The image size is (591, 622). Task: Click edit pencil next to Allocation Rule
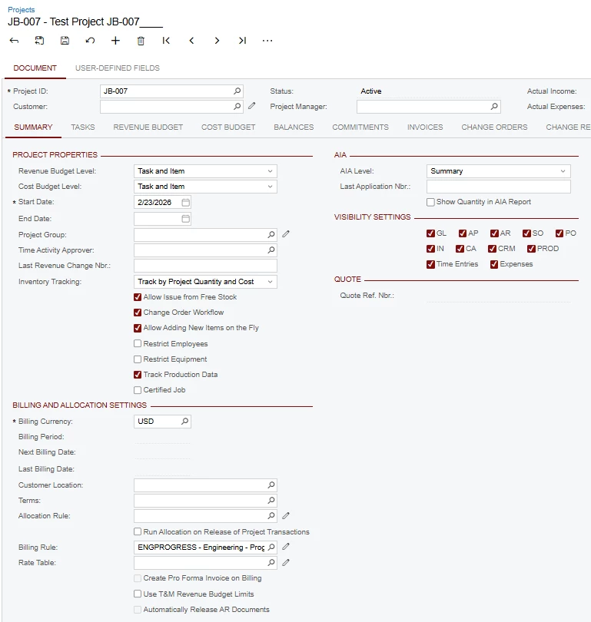point(286,516)
